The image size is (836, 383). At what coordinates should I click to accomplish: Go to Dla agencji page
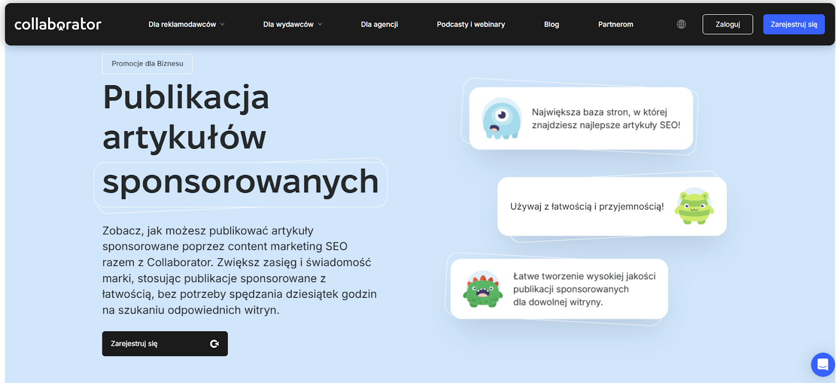pos(379,25)
